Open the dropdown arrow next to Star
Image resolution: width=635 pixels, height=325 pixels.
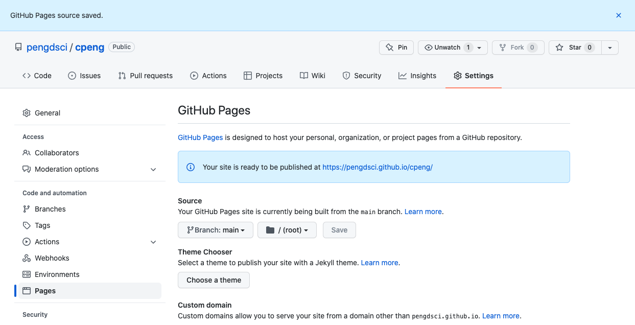tap(610, 48)
